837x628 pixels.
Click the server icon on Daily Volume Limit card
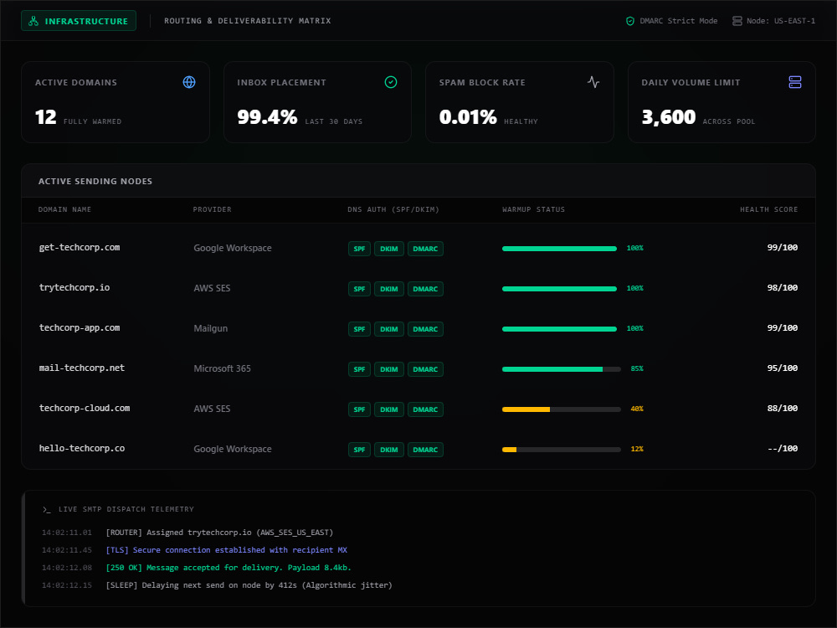(x=795, y=82)
